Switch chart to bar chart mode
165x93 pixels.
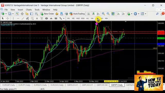point(89,14)
